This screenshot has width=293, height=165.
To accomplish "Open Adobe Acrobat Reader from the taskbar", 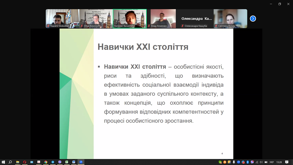I will pyautogui.click(x=39, y=162).
